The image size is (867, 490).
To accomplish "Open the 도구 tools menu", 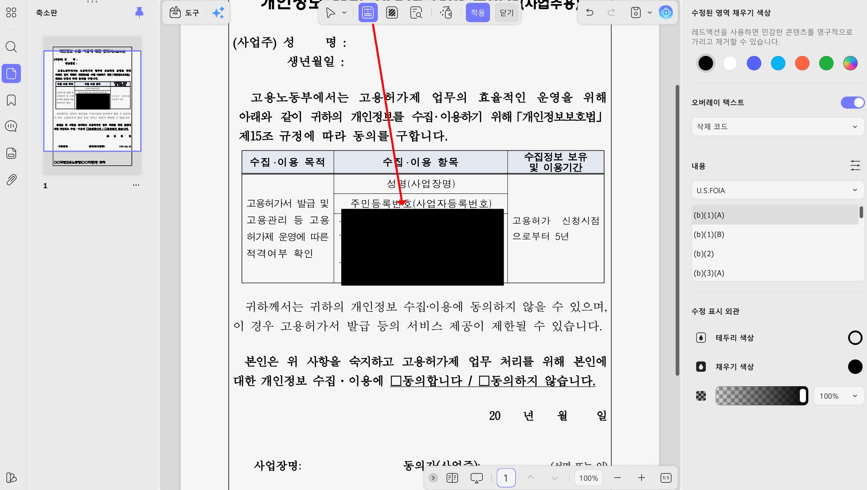I will pos(184,13).
